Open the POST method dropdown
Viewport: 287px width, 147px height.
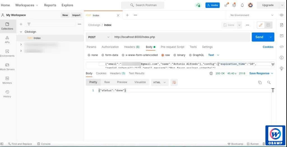99,37
